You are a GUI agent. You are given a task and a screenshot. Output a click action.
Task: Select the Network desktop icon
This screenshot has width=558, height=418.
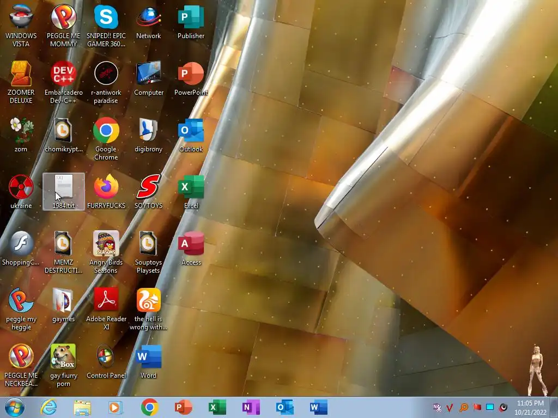point(148,21)
